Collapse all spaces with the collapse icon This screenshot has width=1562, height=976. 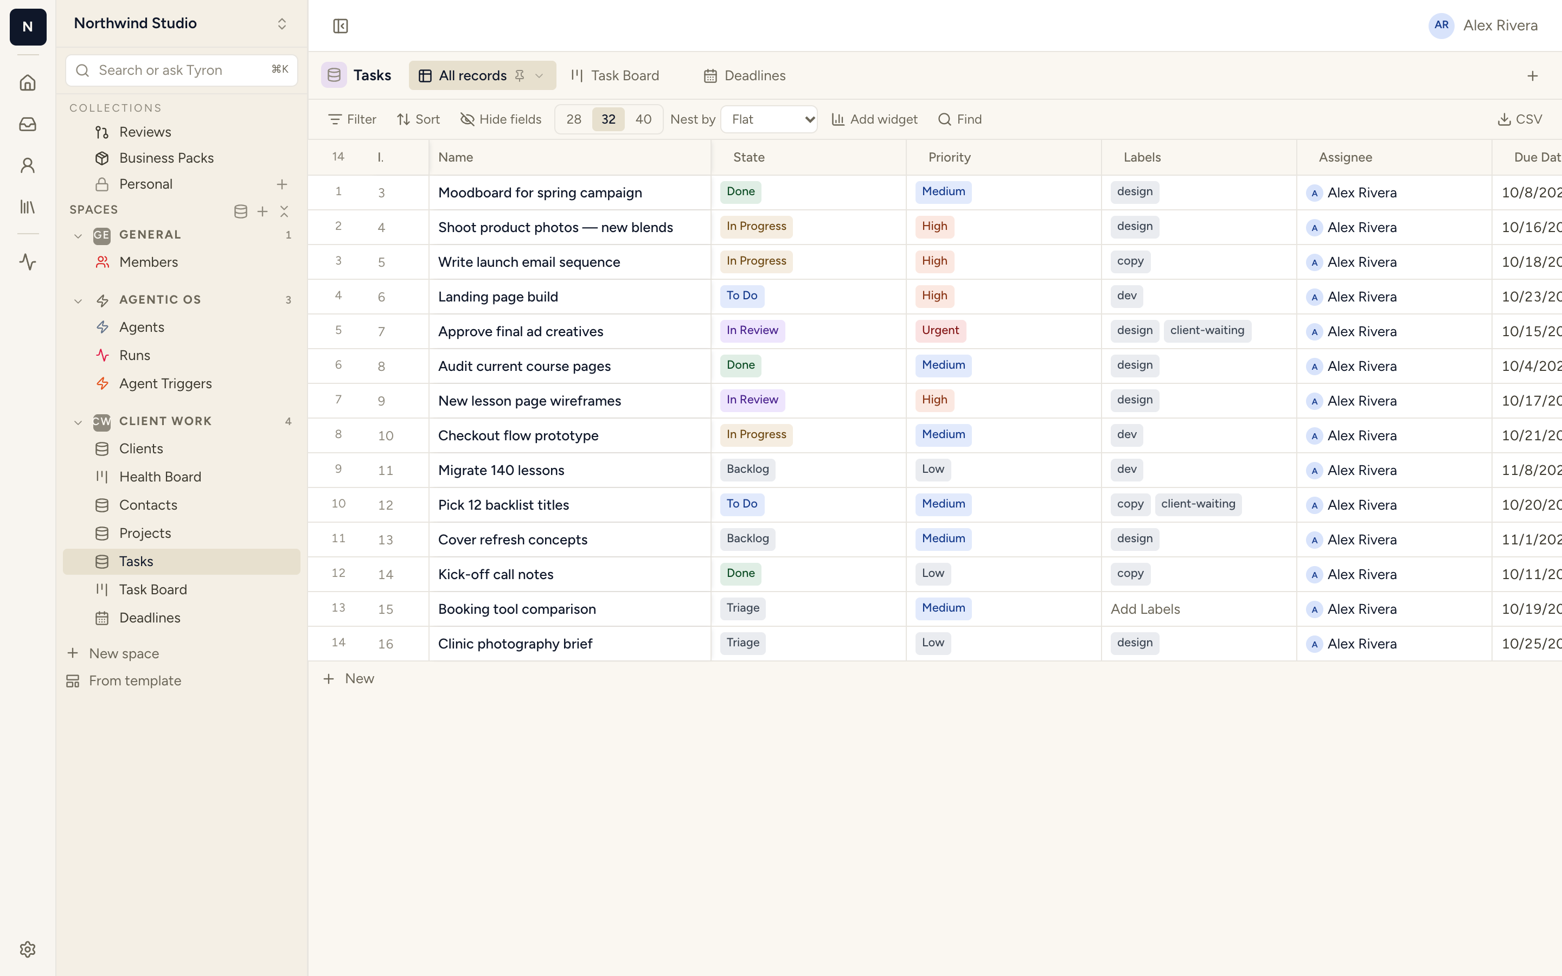click(x=284, y=211)
